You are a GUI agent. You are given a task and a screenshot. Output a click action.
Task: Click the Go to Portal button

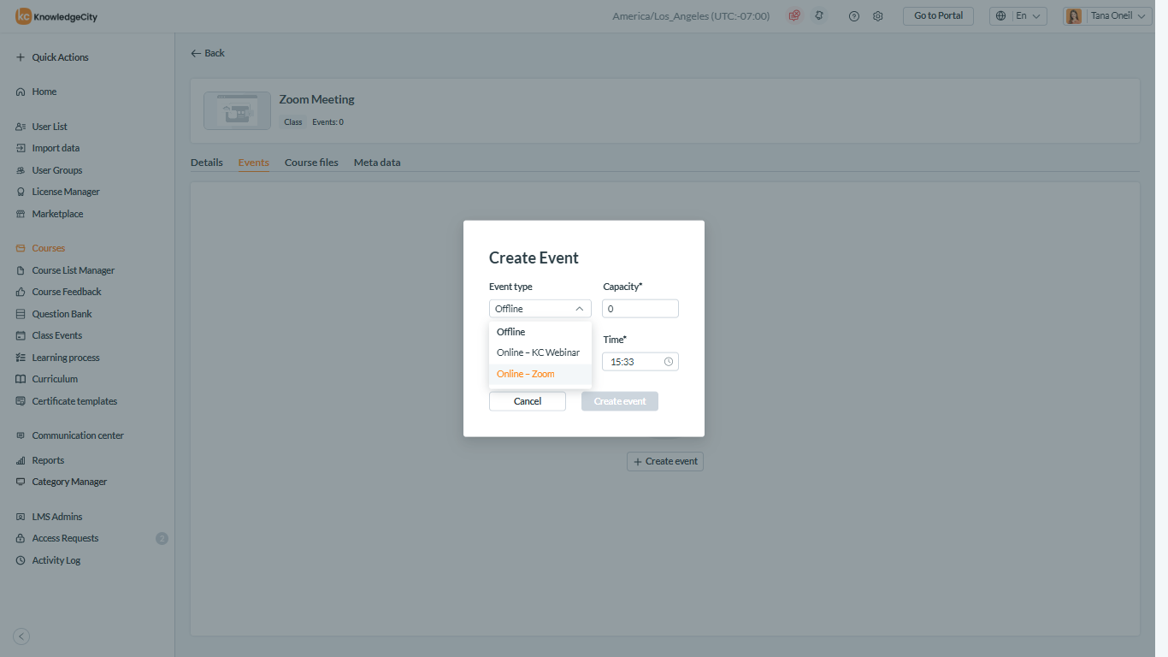[938, 16]
